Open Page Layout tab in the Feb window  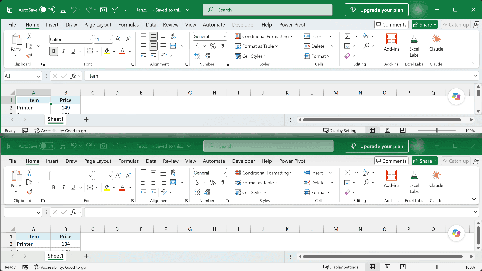click(x=98, y=161)
